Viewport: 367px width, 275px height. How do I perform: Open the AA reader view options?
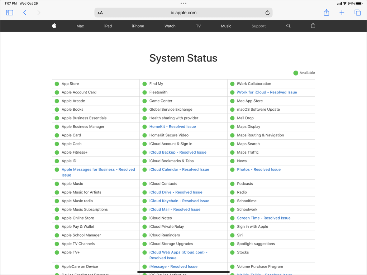[x=100, y=13]
